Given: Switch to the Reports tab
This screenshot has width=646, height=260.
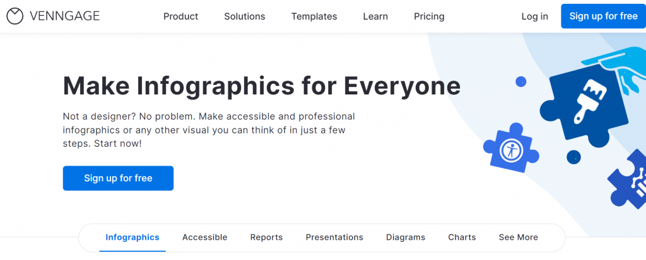Looking at the screenshot, I should click(x=267, y=237).
